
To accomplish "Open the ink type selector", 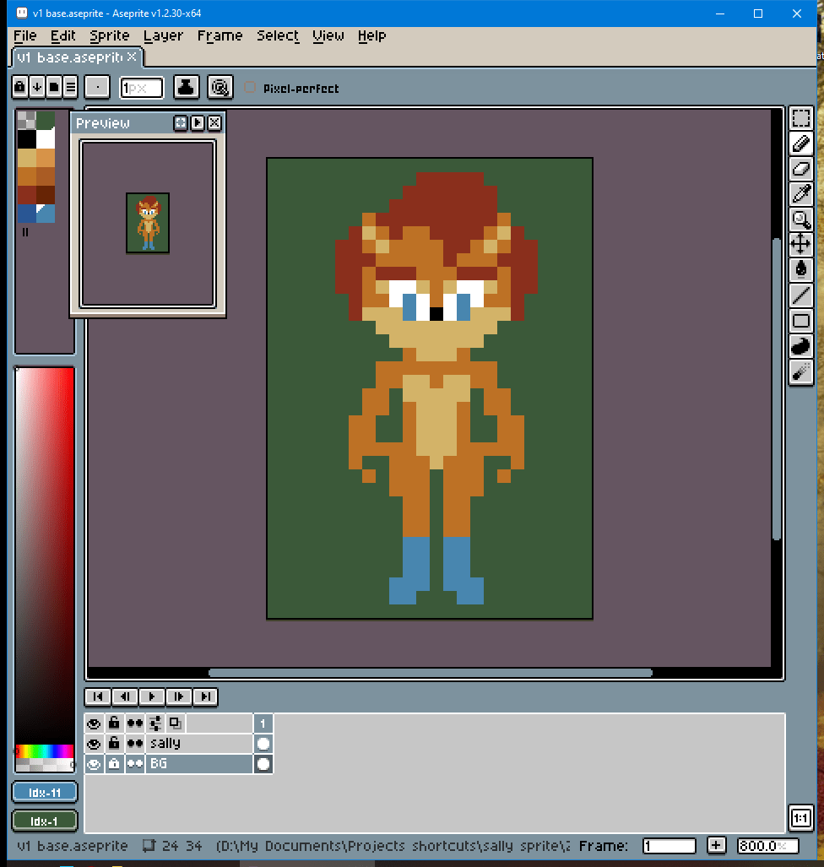I will coord(187,86).
